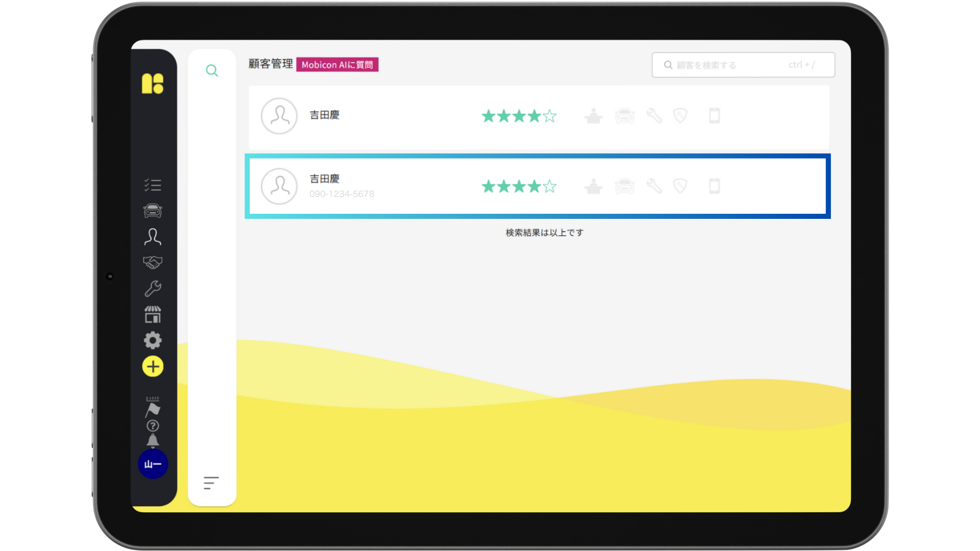This screenshot has height=551, width=980.
Task: Open notifications by clicking the bell icon
Action: (x=153, y=440)
